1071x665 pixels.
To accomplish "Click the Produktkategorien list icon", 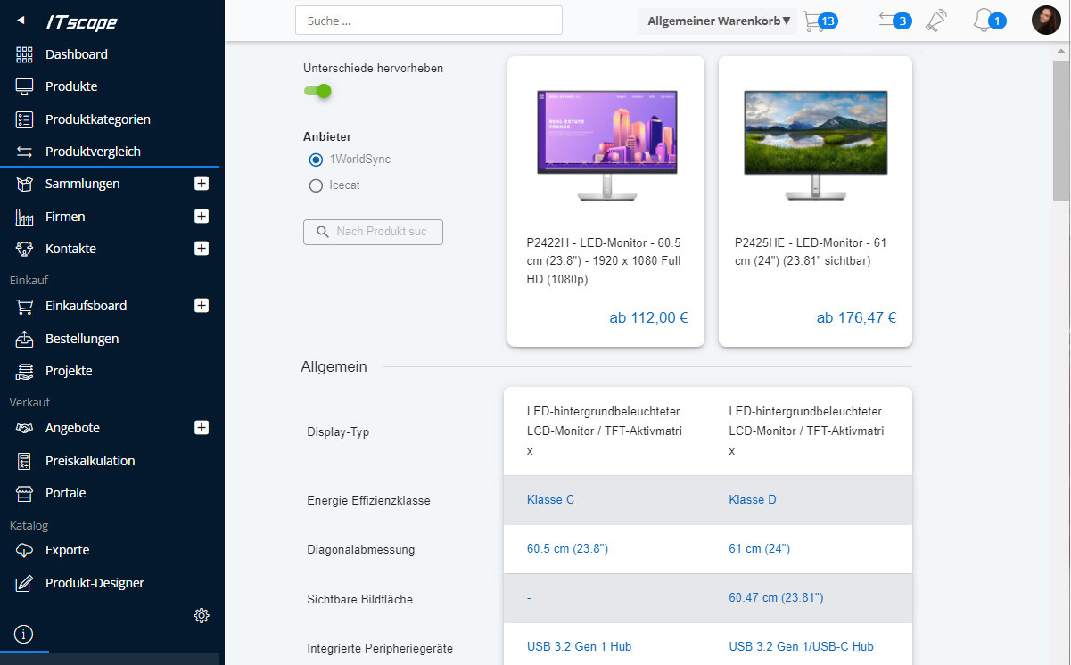I will pyautogui.click(x=25, y=119).
